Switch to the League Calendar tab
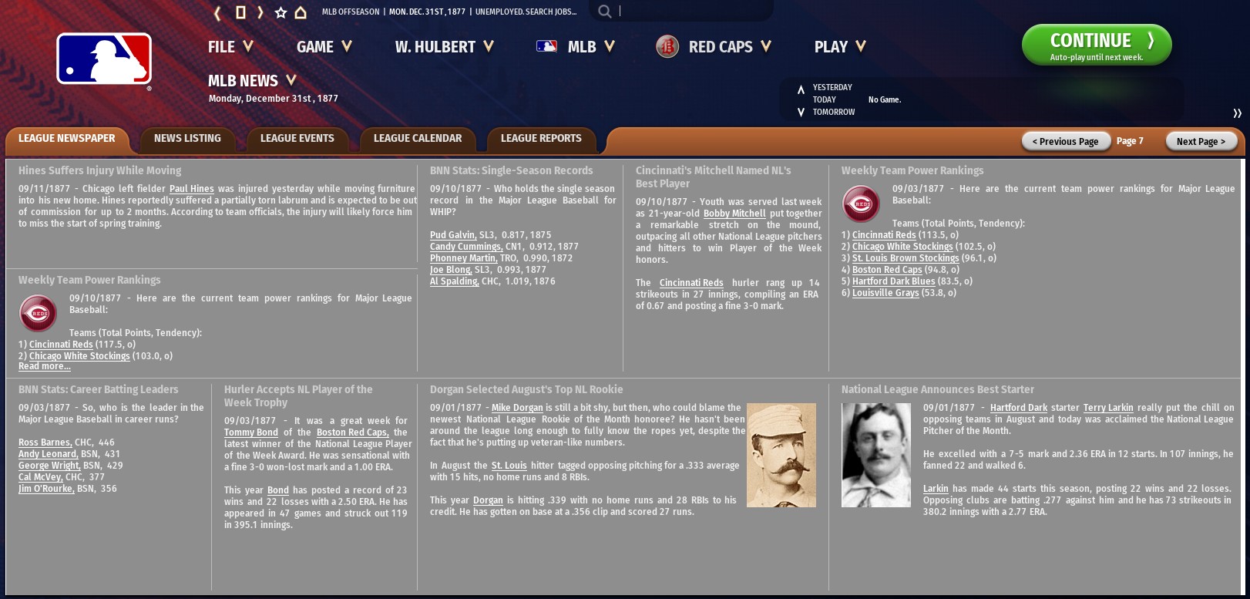This screenshot has height=599, width=1250. tap(418, 139)
